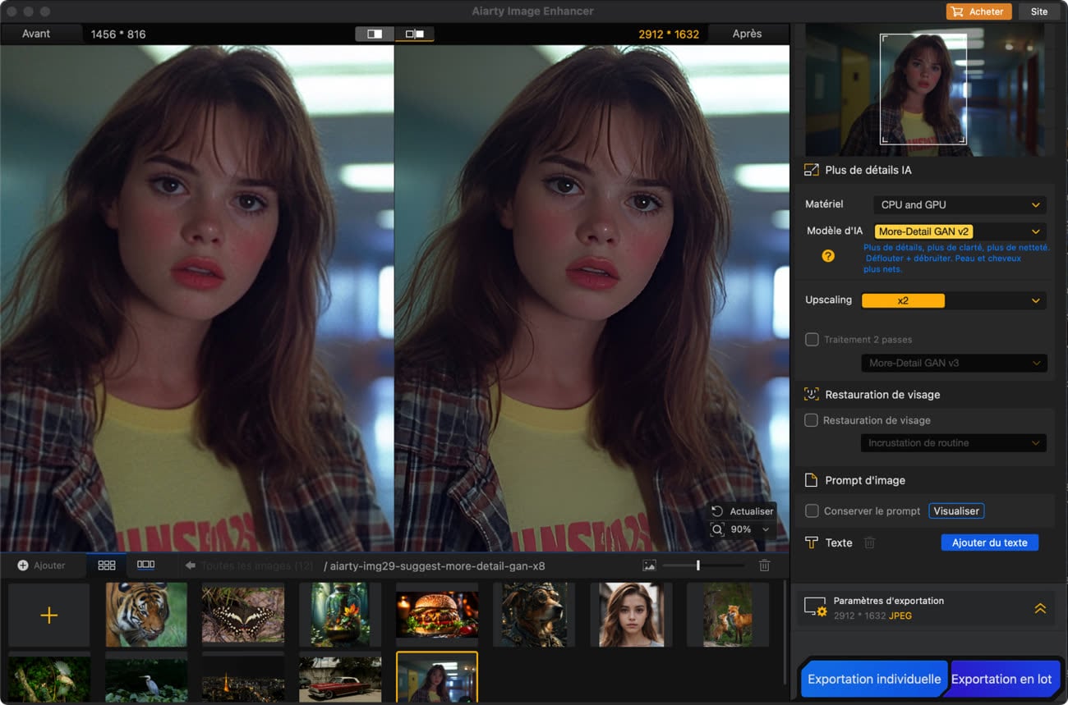Tick the Restauration de visage checkbox
This screenshot has width=1068, height=705.
point(812,420)
